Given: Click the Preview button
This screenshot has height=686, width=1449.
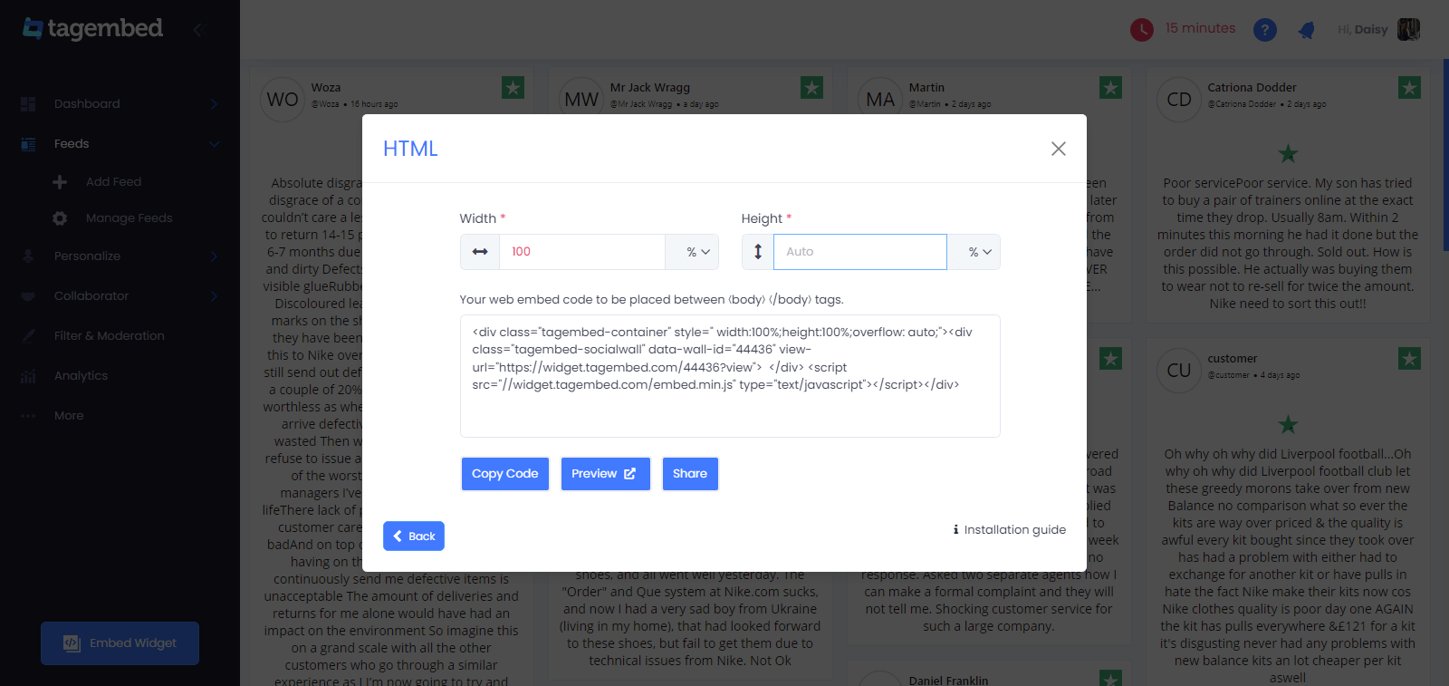Looking at the screenshot, I should (x=605, y=474).
